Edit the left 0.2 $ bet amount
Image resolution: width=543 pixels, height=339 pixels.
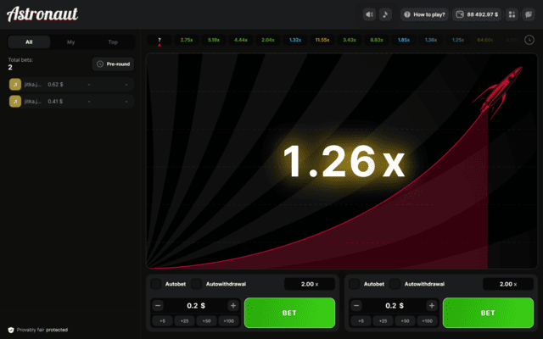point(196,306)
